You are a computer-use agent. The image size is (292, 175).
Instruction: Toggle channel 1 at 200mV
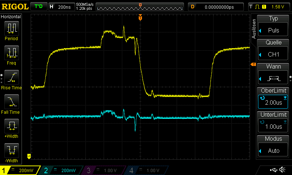click(20, 170)
